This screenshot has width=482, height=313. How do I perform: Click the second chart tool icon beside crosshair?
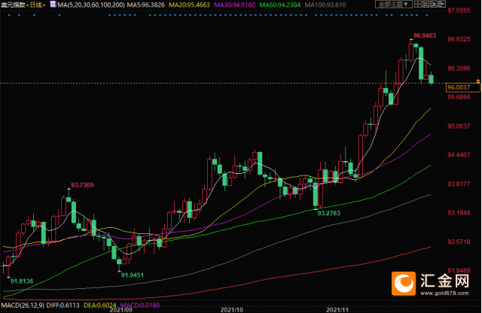pos(426,5)
